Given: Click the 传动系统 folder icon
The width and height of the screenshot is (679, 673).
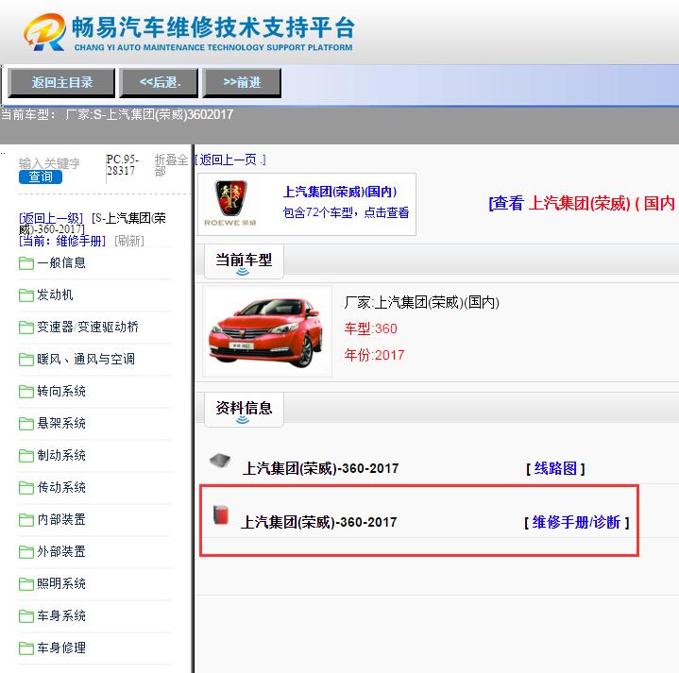Looking at the screenshot, I should click(26, 487).
